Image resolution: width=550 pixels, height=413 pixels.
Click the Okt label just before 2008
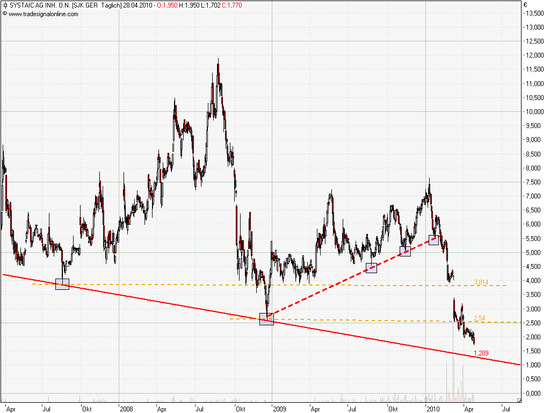[87, 409]
